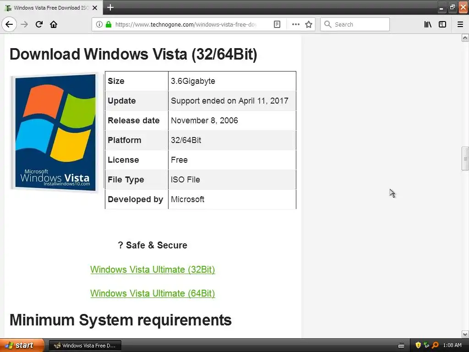Click into the Search box
Image resolution: width=469 pixels, height=352 pixels.
[x=355, y=25]
